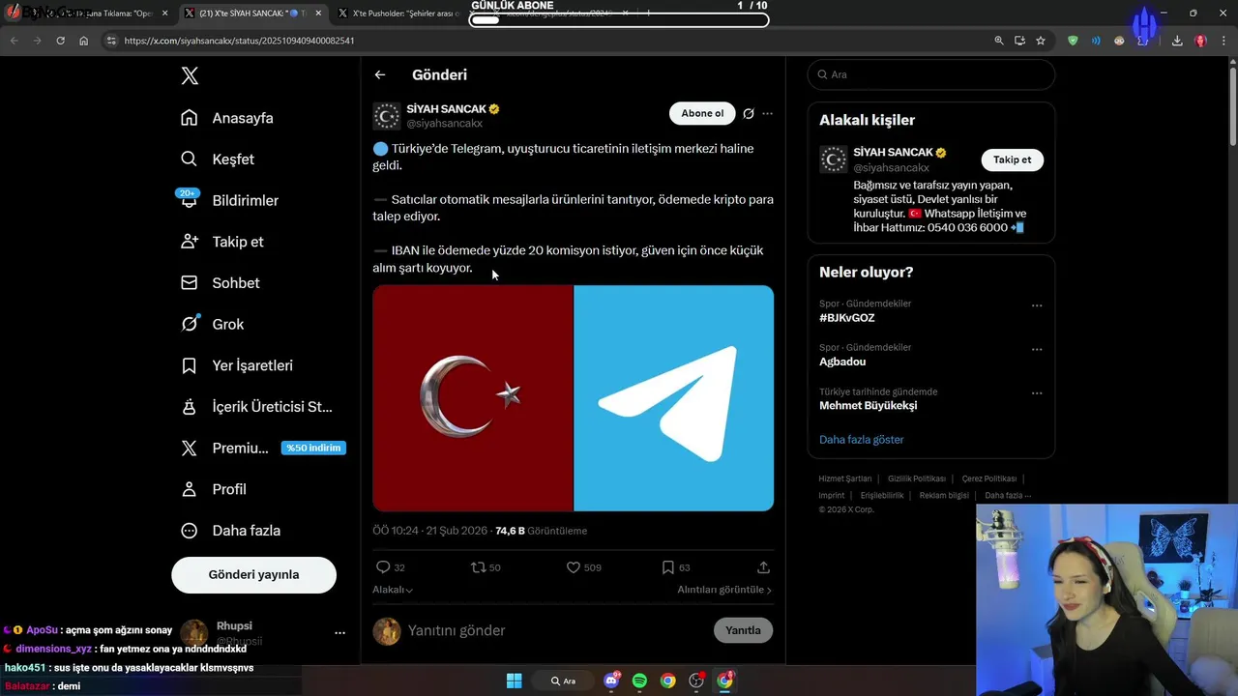Open İçerik Üreticisi Stüdyosu item

256,407
